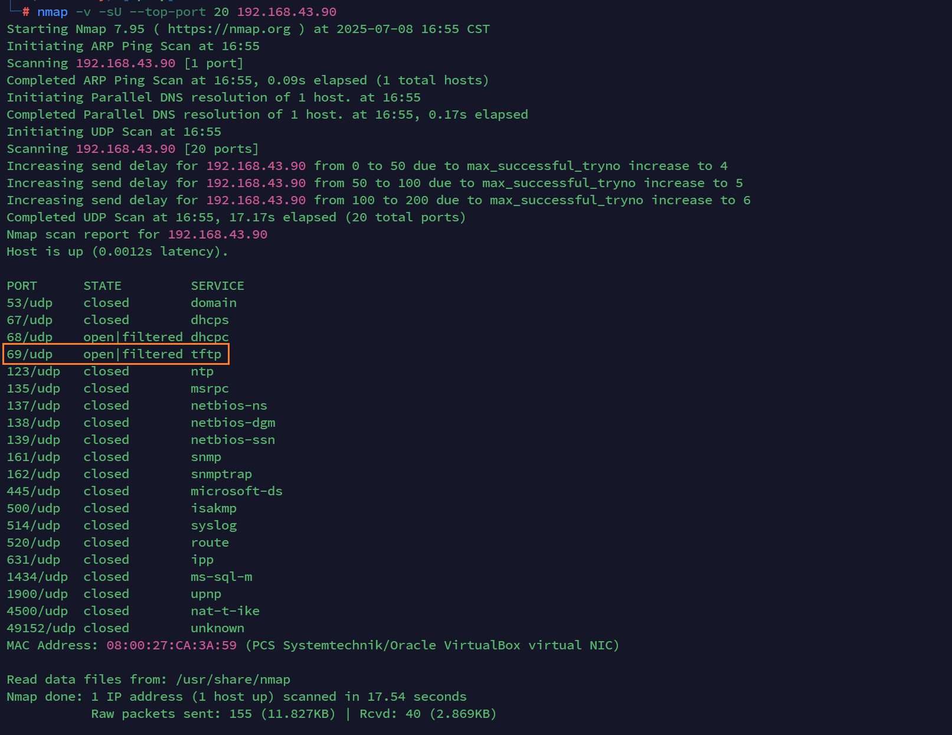Click the /usr/share/nmap file path
The image size is (952, 735).
(x=233, y=680)
